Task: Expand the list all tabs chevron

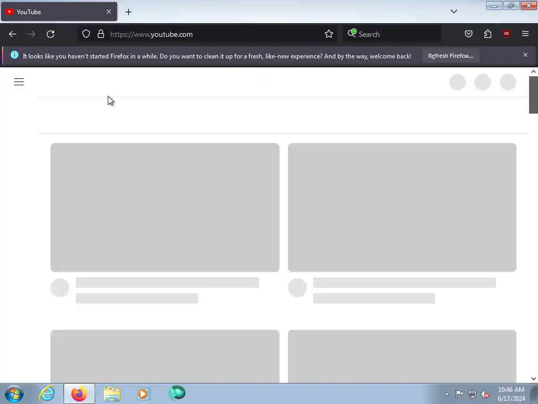Action: tap(454, 12)
